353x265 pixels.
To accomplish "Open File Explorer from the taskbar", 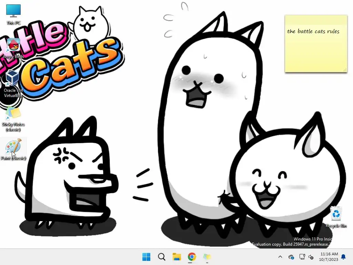I will tap(177, 257).
